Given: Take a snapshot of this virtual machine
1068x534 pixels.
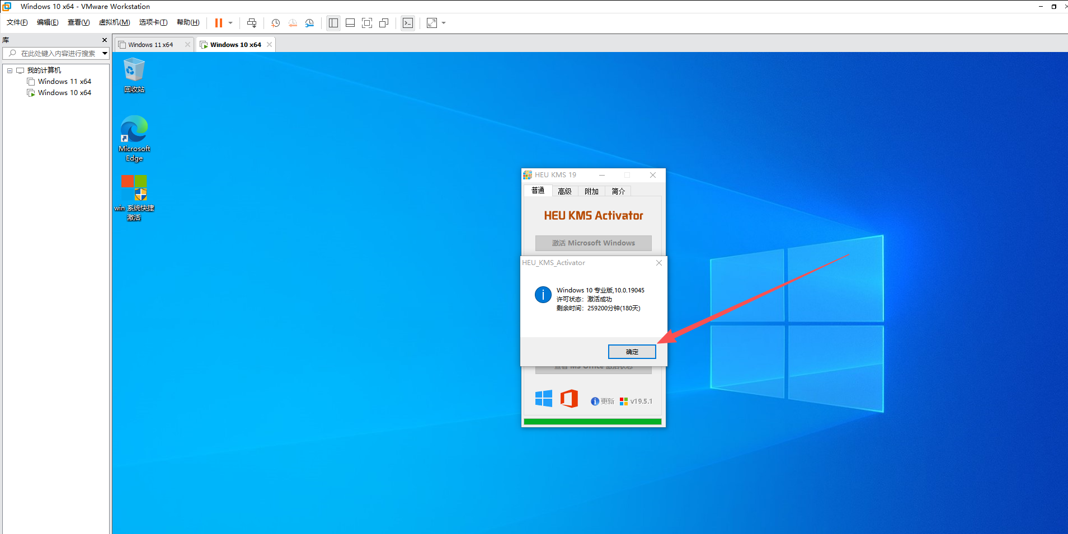Looking at the screenshot, I should (x=276, y=23).
